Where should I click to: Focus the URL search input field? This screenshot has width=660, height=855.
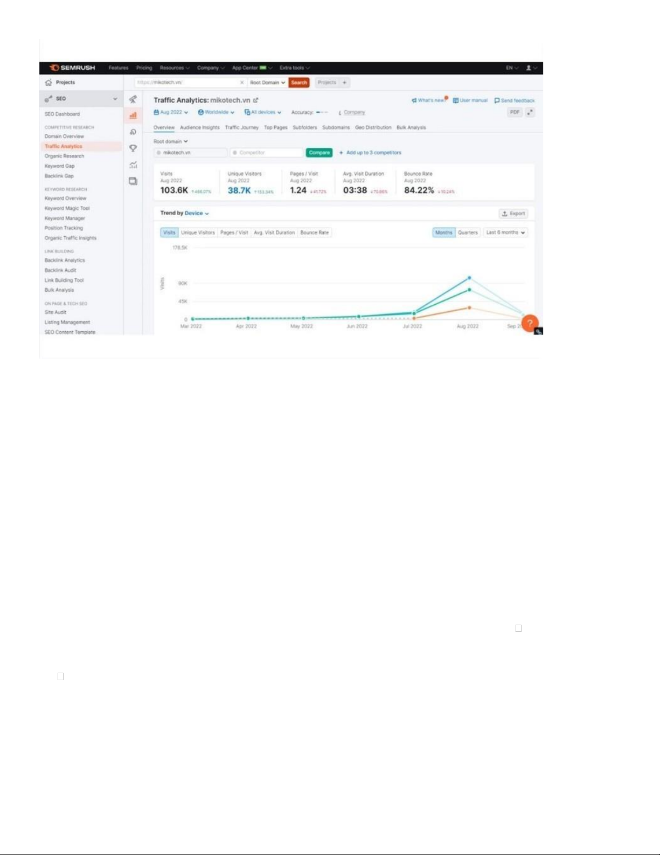[x=187, y=83]
